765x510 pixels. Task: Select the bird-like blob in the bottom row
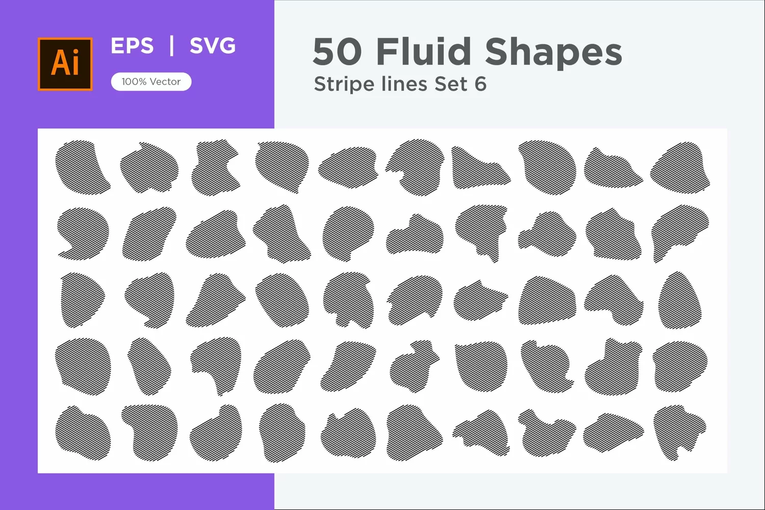click(x=547, y=432)
